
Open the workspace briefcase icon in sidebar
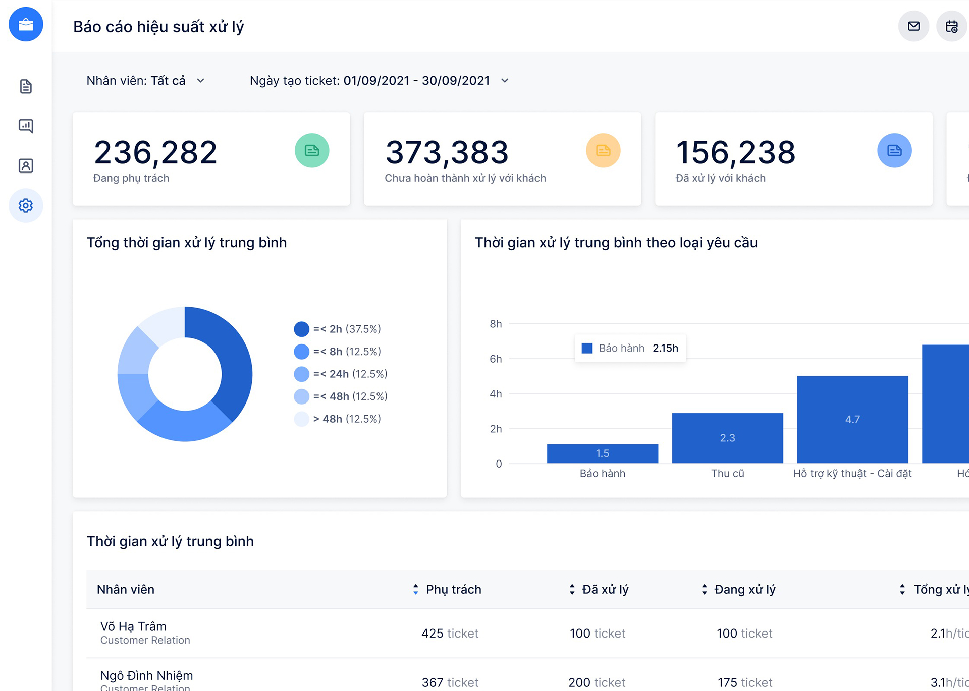(x=26, y=24)
